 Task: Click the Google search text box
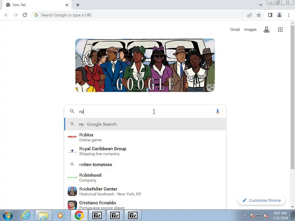[145, 111]
